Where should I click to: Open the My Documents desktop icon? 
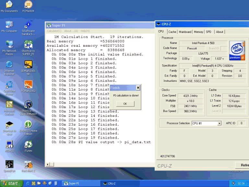[x=9, y=7]
